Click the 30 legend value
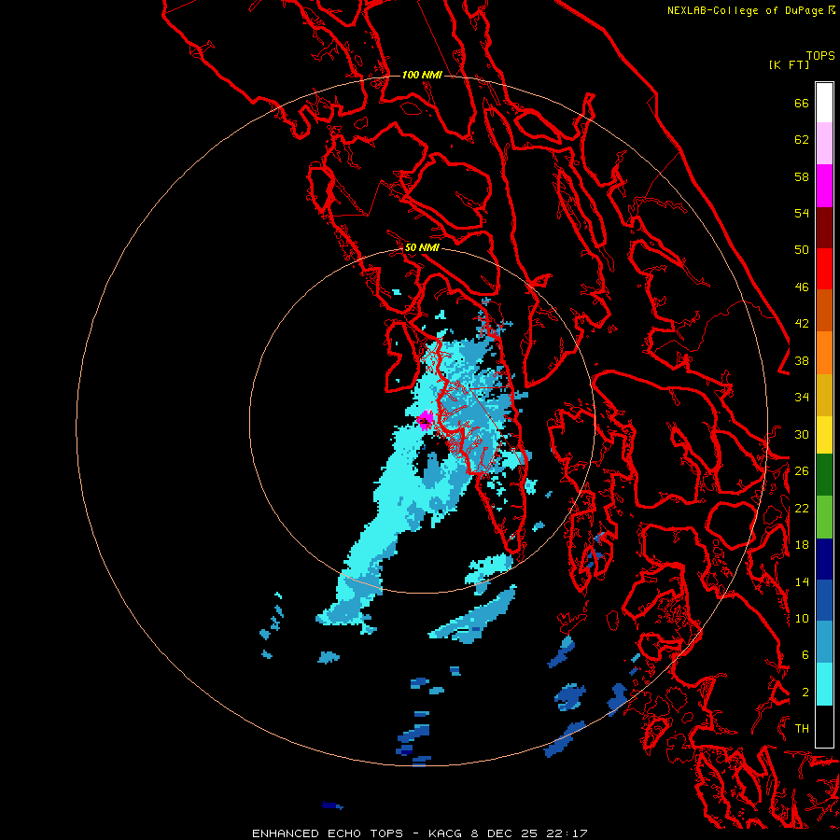 tap(802, 434)
